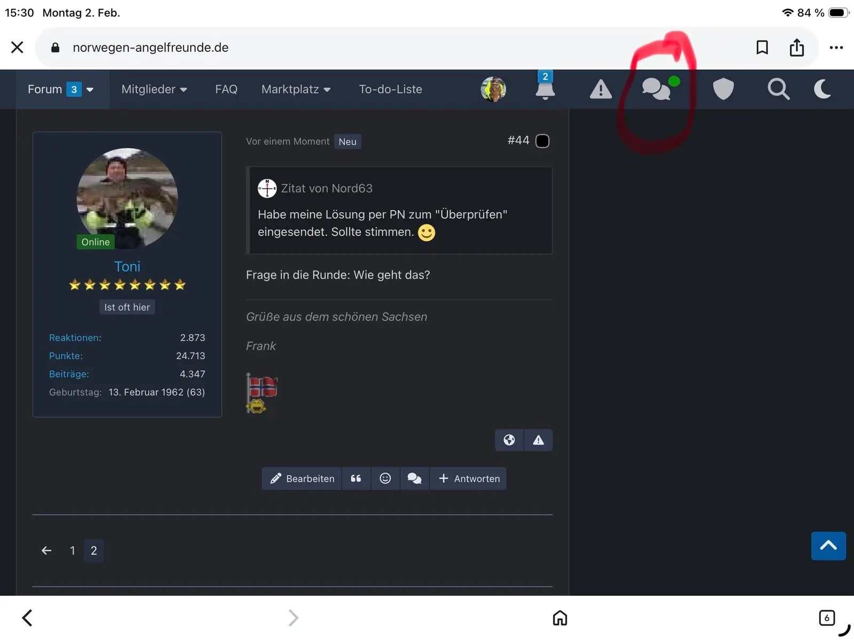Click the Bearbeiten button

302,478
